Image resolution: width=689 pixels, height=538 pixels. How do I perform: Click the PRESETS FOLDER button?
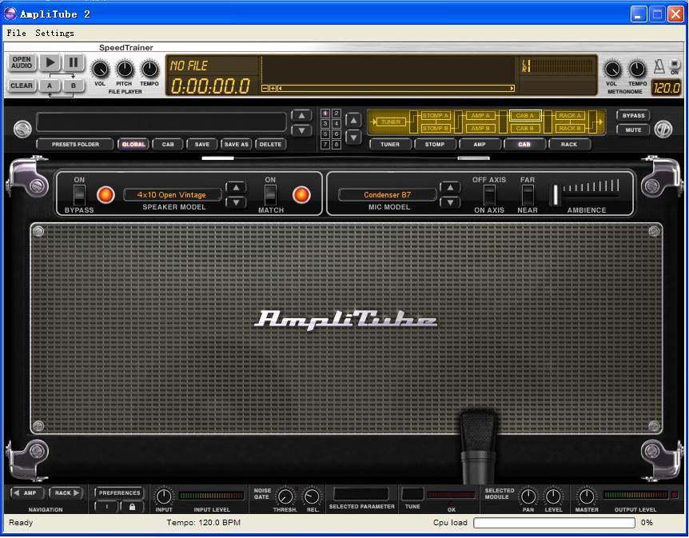point(75,145)
